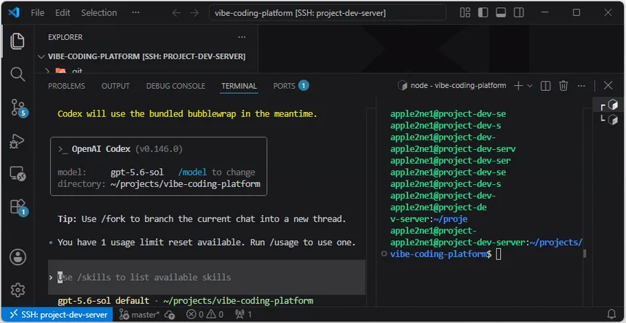Open Extensions view with 1 badge

point(18,207)
